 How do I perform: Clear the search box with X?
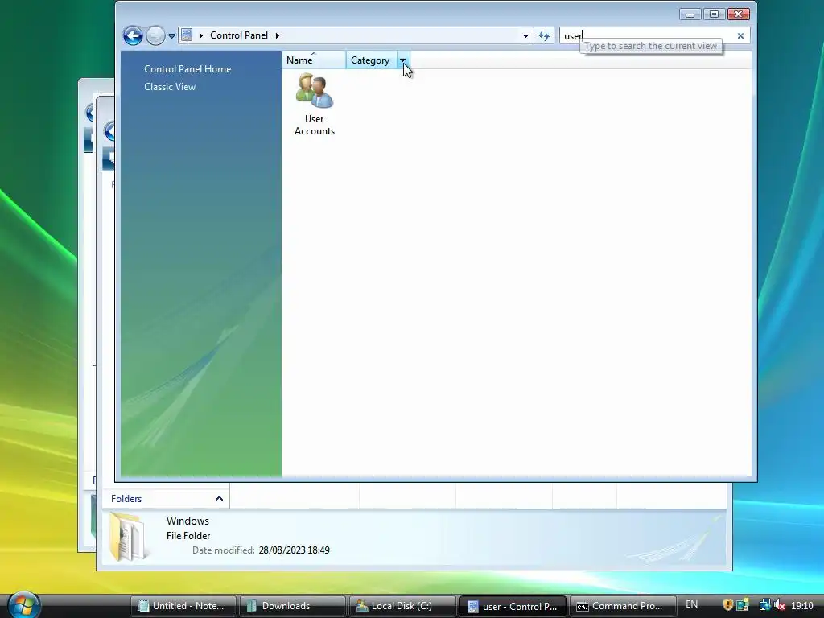click(740, 35)
